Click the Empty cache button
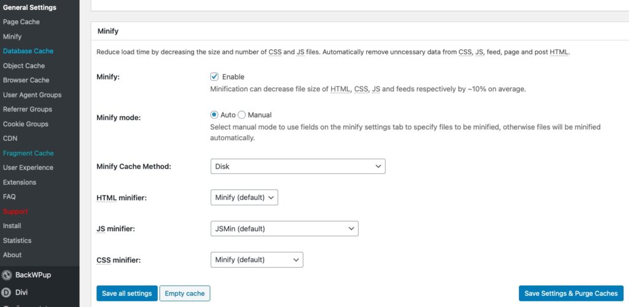 click(x=186, y=294)
